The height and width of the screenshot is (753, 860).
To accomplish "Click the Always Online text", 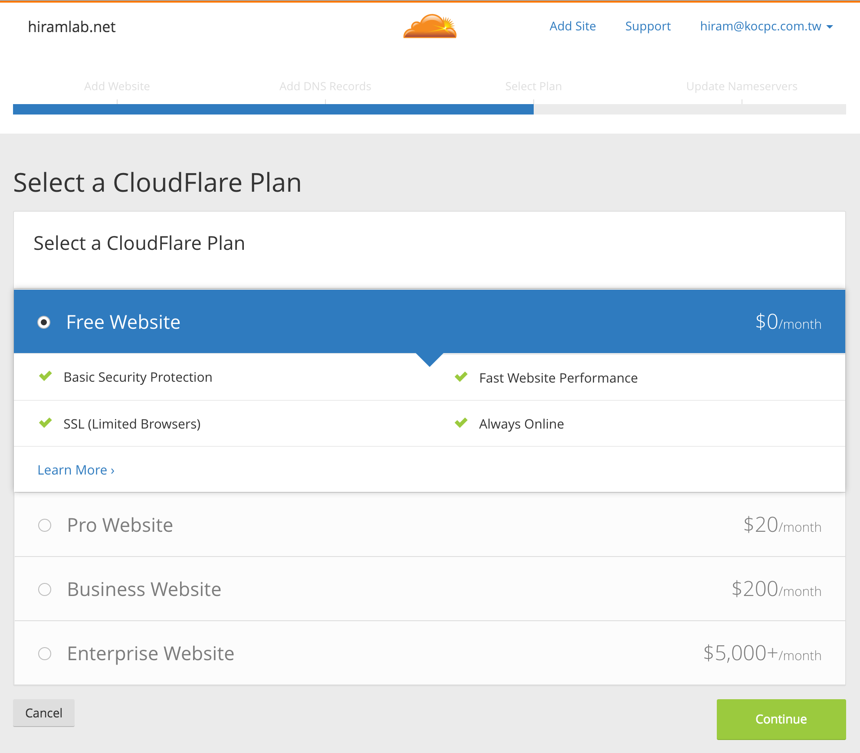I will pos(522,424).
